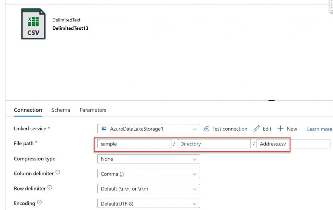Click the Encoding info icon
This screenshot has height=210, width=333.
tap(39, 203)
